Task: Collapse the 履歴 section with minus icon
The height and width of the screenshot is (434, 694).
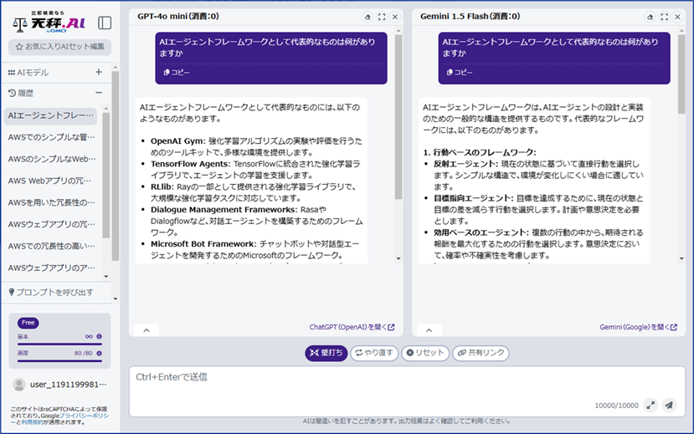Action: (99, 93)
